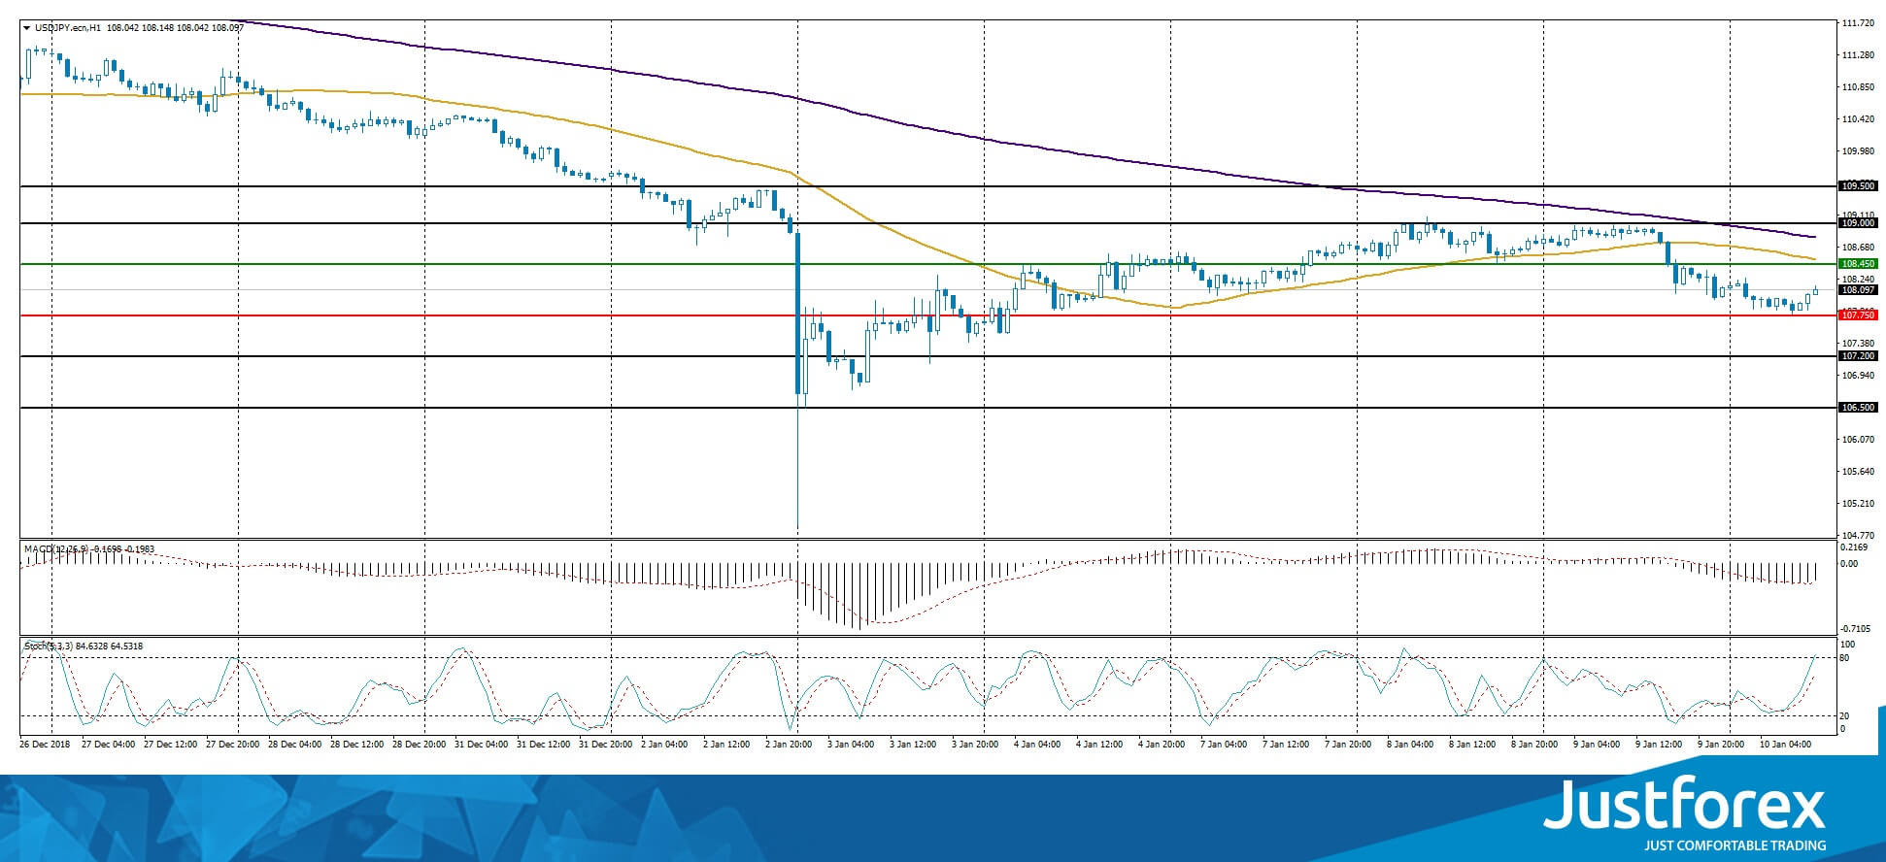Click the 9 Jan 20:00 time label
The height and width of the screenshot is (862, 1886).
[x=1720, y=745]
